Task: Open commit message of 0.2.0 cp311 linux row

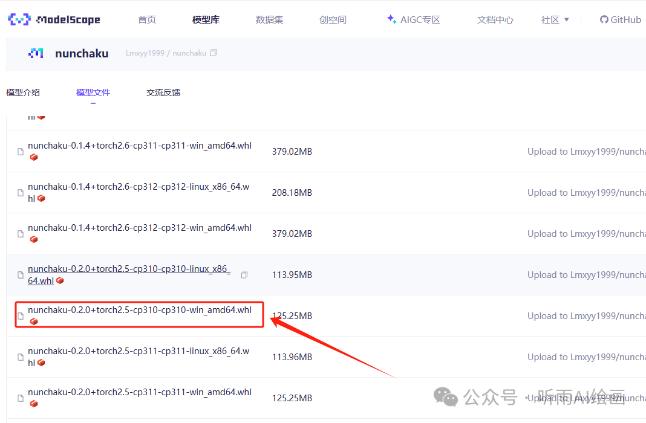Action: (x=587, y=357)
